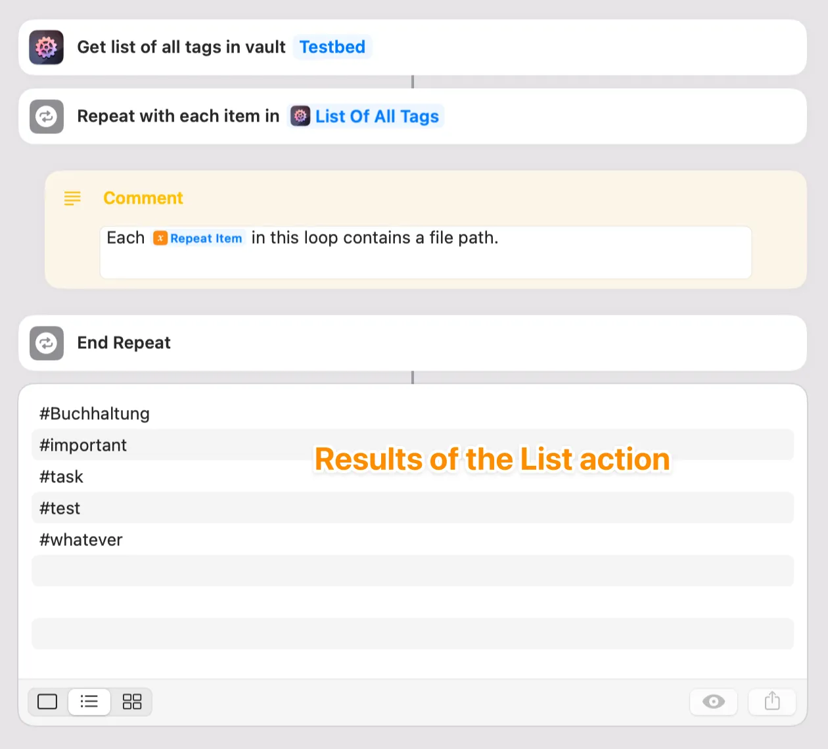Click the Actions gear icon on the tags action
This screenshot has height=749, width=828.
click(x=46, y=47)
